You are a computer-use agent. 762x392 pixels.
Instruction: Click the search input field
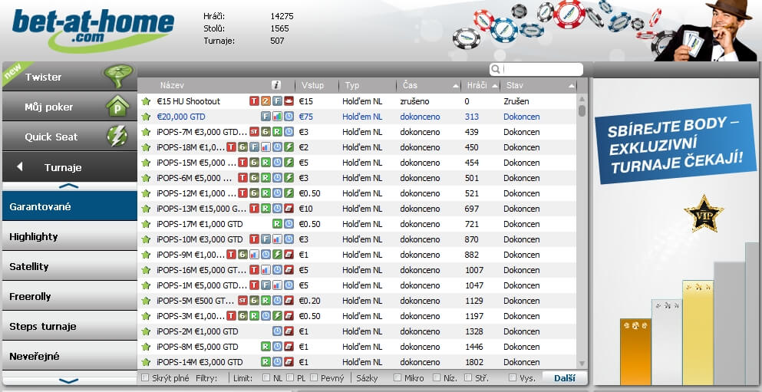click(536, 70)
